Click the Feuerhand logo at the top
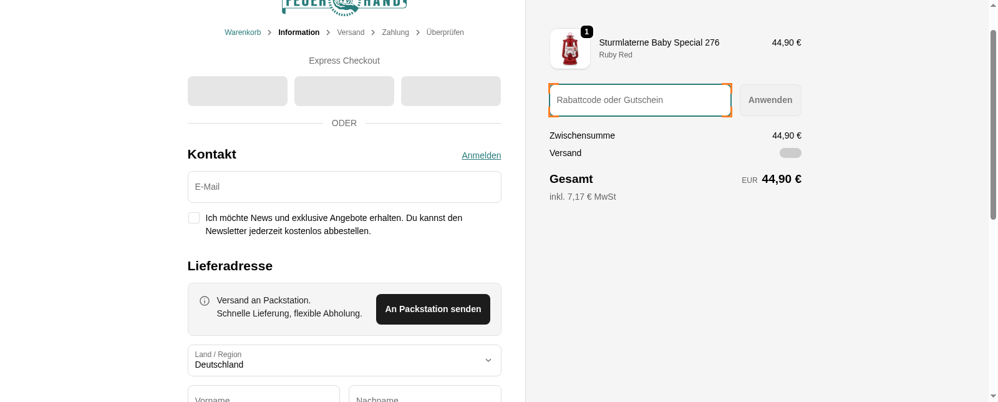 tap(344, 5)
